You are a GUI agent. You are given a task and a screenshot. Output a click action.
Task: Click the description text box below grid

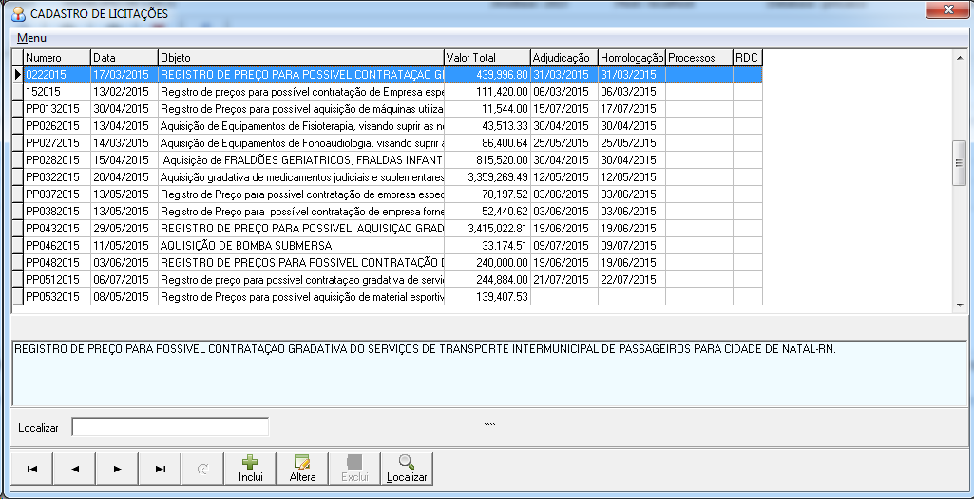click(x=489, y=374)
